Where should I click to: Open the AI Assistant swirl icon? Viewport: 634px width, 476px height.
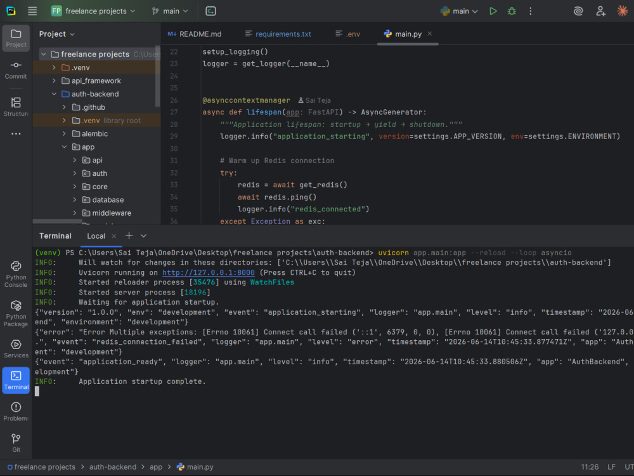point(578,11)
